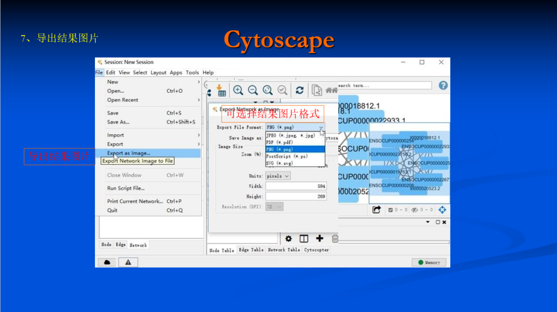Click the Memory status button

(429, 263)
